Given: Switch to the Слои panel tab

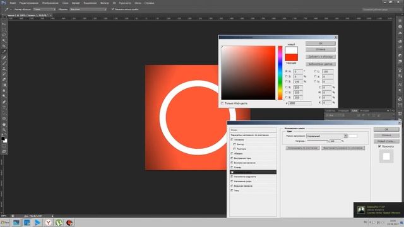Looking at the screenshot, I should (355, 111).
